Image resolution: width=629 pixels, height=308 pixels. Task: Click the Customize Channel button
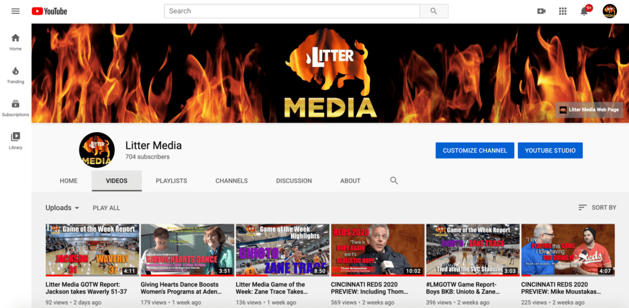tap(475, 151)
